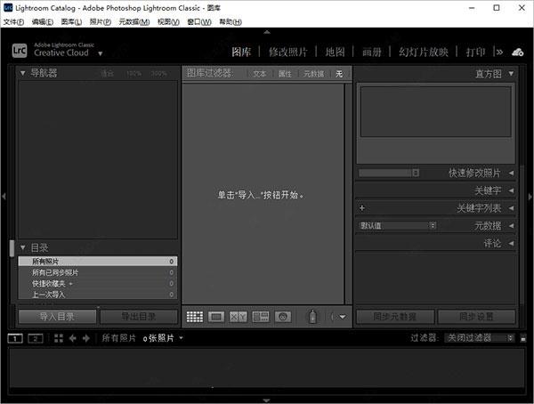534x404 pixels.
Task: Switch to loupe view in the toolbar
Action: (x=216, y=317)
